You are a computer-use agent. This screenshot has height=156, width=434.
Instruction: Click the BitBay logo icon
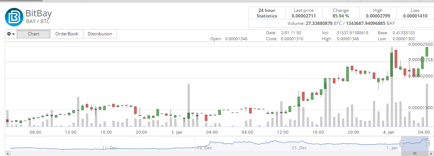coord(14,17)
